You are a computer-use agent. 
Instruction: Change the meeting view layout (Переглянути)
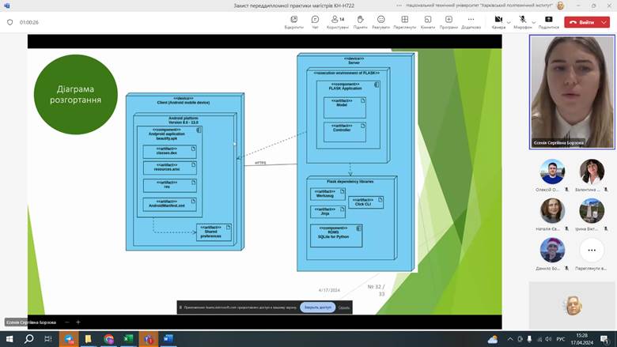tap(404, 20)
